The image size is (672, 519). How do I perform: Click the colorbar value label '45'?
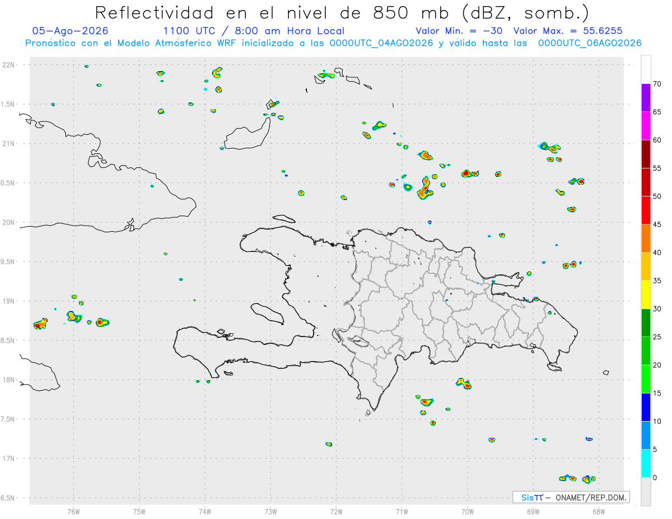(657, 225)
